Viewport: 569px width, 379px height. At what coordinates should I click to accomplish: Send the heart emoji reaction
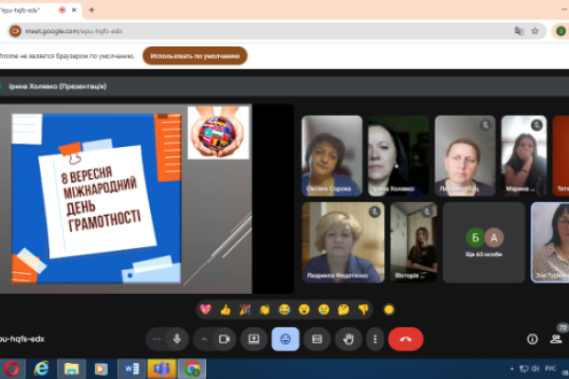[205, 309]
